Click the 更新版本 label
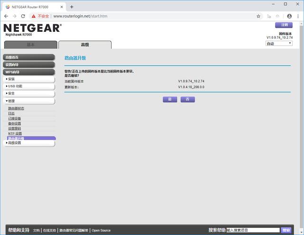Image resolution: width=304 pixels, height=235 pixels. click(71, 87)
